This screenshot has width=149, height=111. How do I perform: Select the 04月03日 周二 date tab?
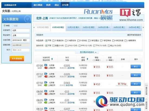click(x=119, y=27)
